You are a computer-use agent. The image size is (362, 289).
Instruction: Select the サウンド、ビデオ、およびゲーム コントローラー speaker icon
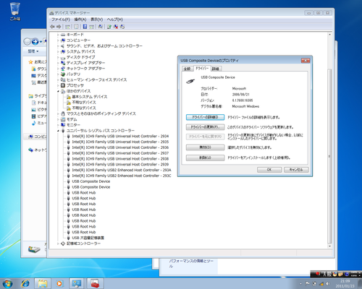click(x=63, y=46)
